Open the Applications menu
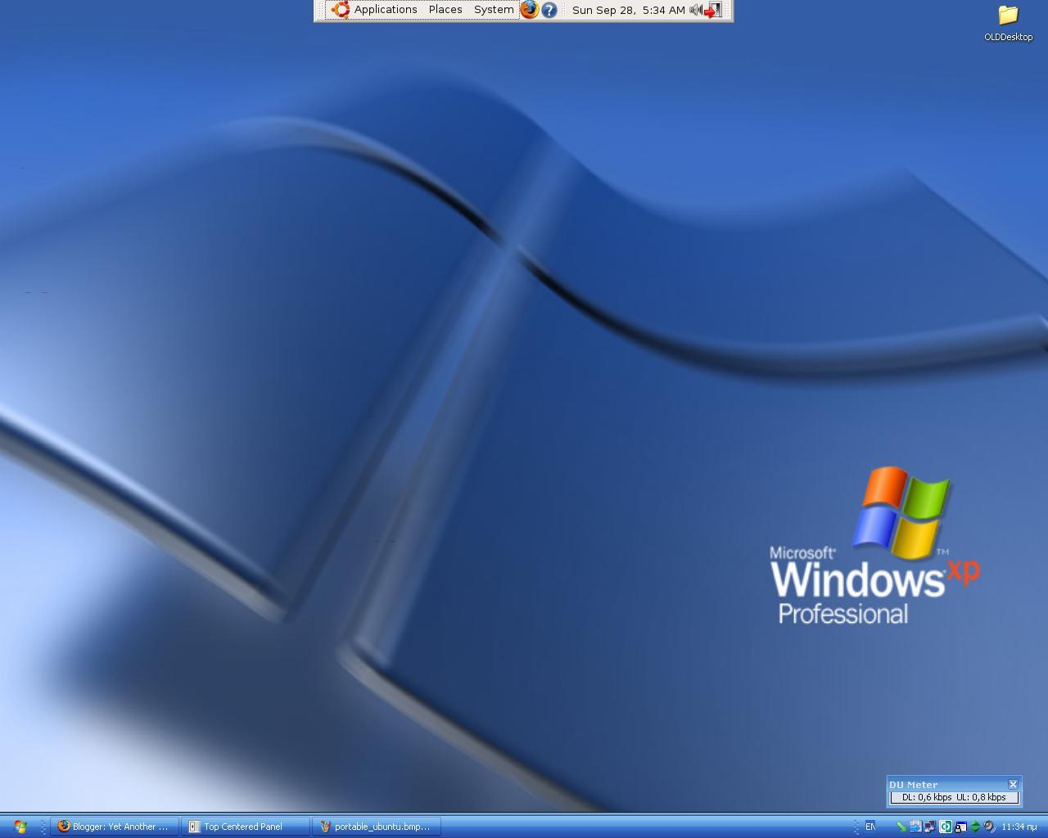The width and height of the screenshot is (1048, 838). tap(386, 10)
